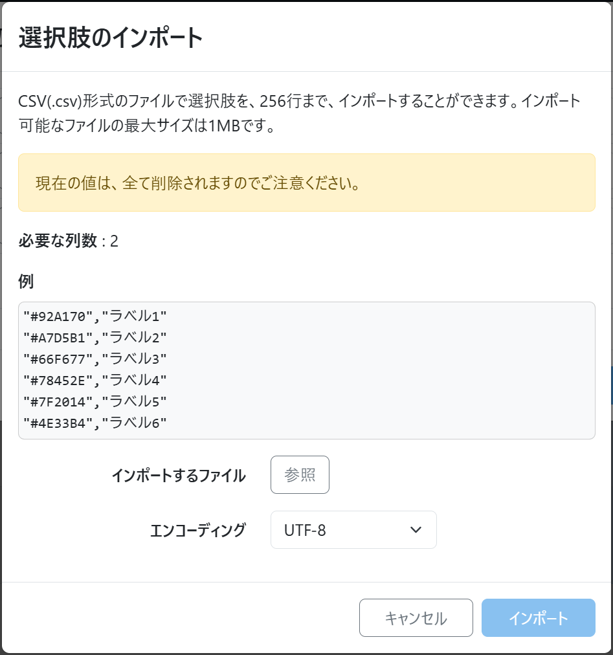Click the yellow warning message box
This screenshot has width=613, height=655.
coord(306,183)
